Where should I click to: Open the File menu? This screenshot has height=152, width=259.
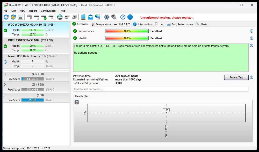coord(5,11)
